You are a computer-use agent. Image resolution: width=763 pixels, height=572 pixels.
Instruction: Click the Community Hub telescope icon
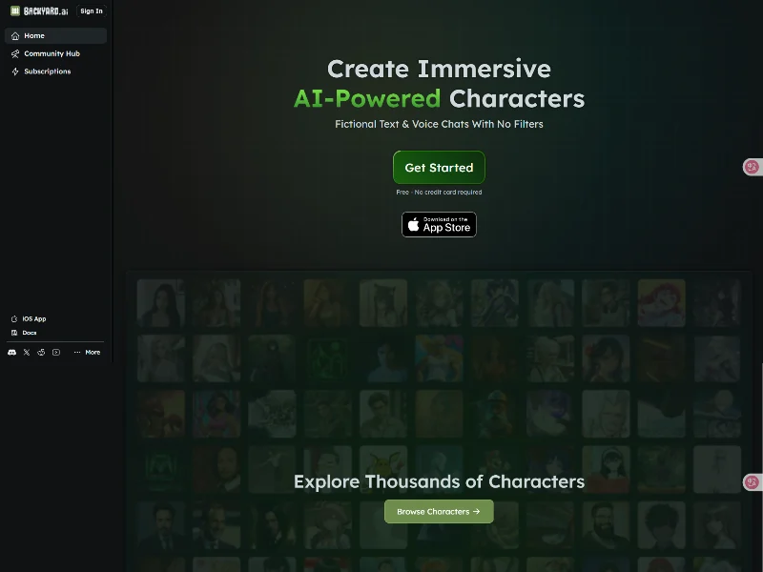pyautogui.click(x=15, y=53)
